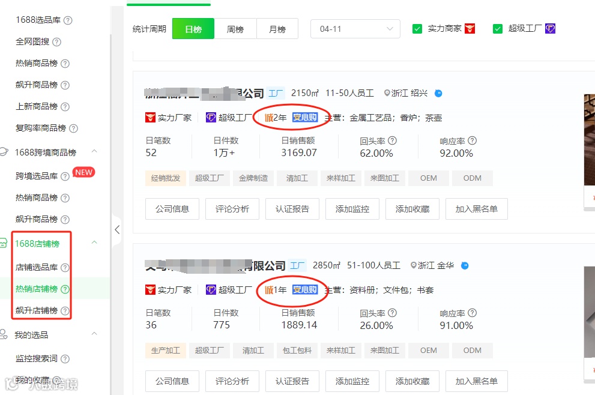
Task: Click 添加收藏 button in 金华 shop card
Action: click(412, 381)
